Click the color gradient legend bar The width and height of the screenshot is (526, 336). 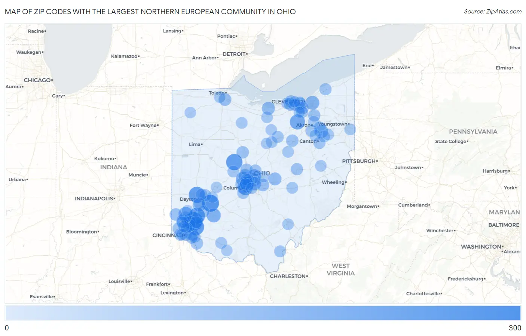click(x=263, y=313)
